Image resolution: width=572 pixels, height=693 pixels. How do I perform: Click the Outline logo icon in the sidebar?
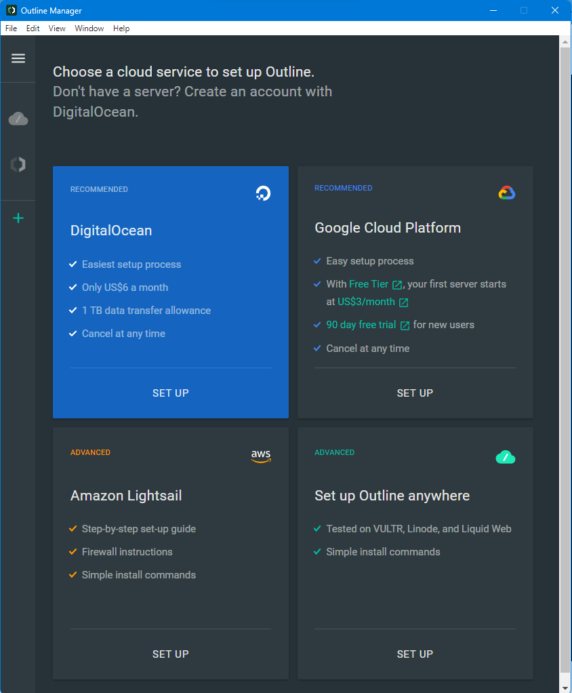tap(18, 164)
